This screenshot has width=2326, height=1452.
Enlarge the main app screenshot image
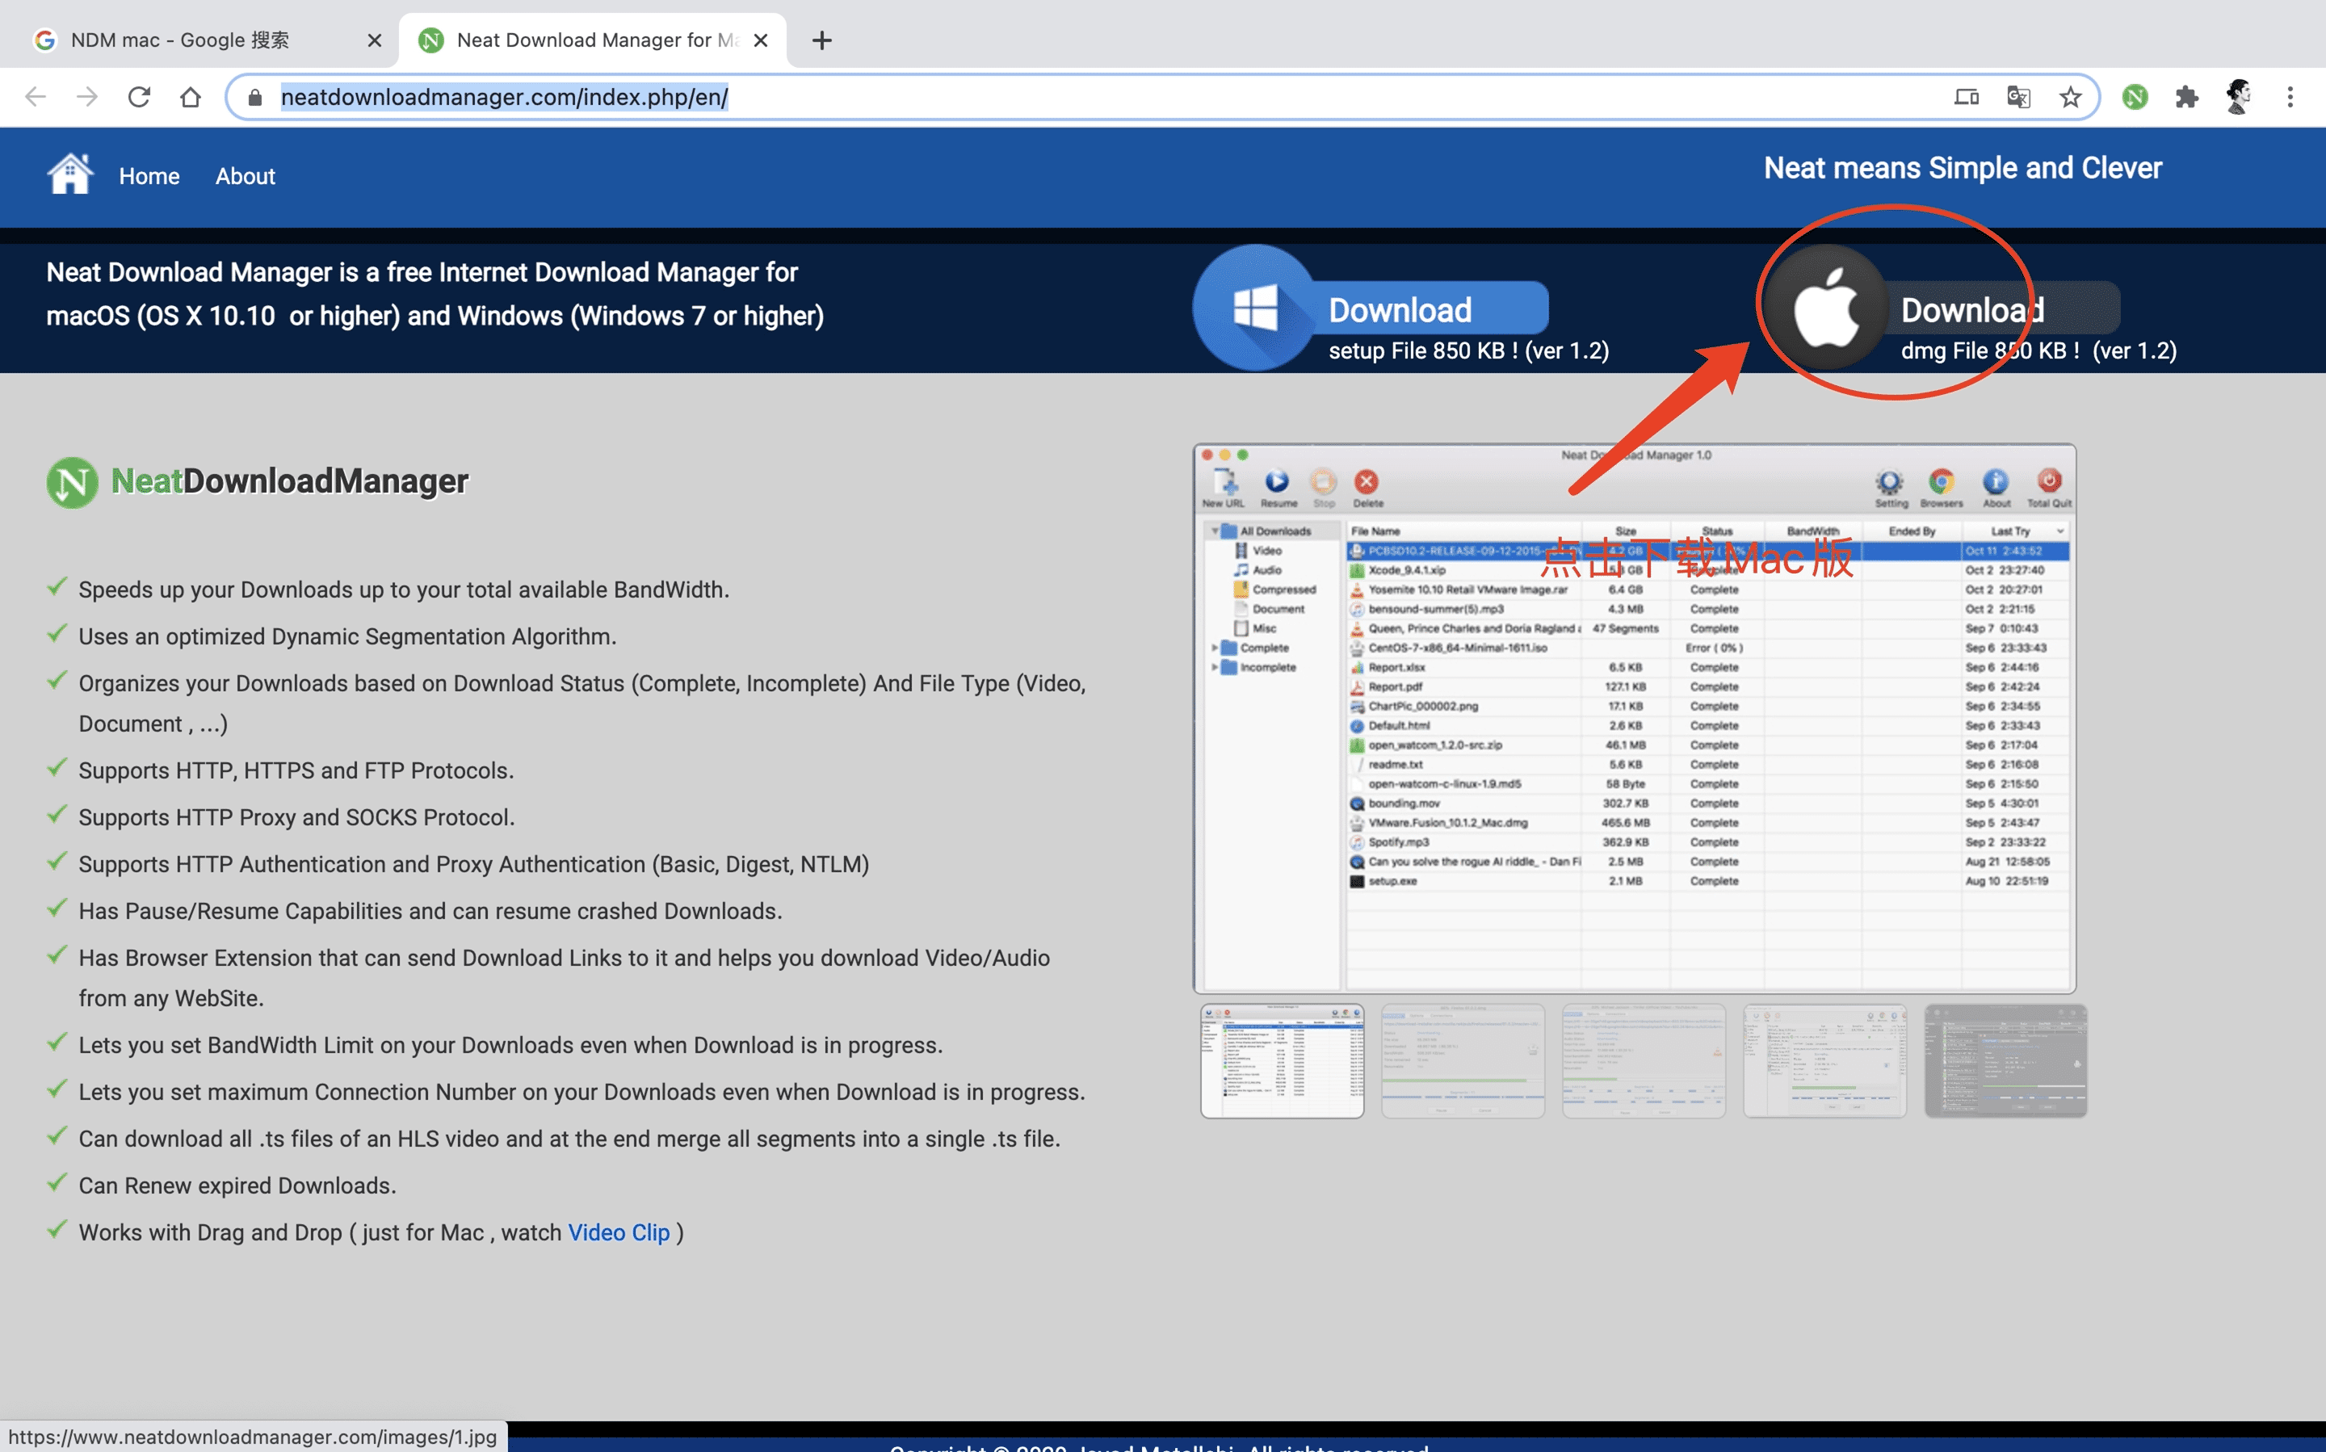coord(1634,718)
